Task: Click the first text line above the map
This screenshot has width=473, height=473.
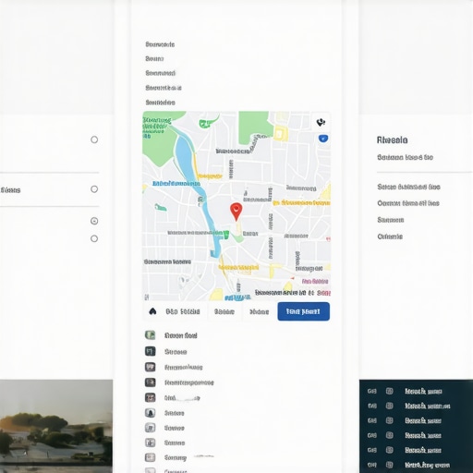Action: click(x=160, y=44)
